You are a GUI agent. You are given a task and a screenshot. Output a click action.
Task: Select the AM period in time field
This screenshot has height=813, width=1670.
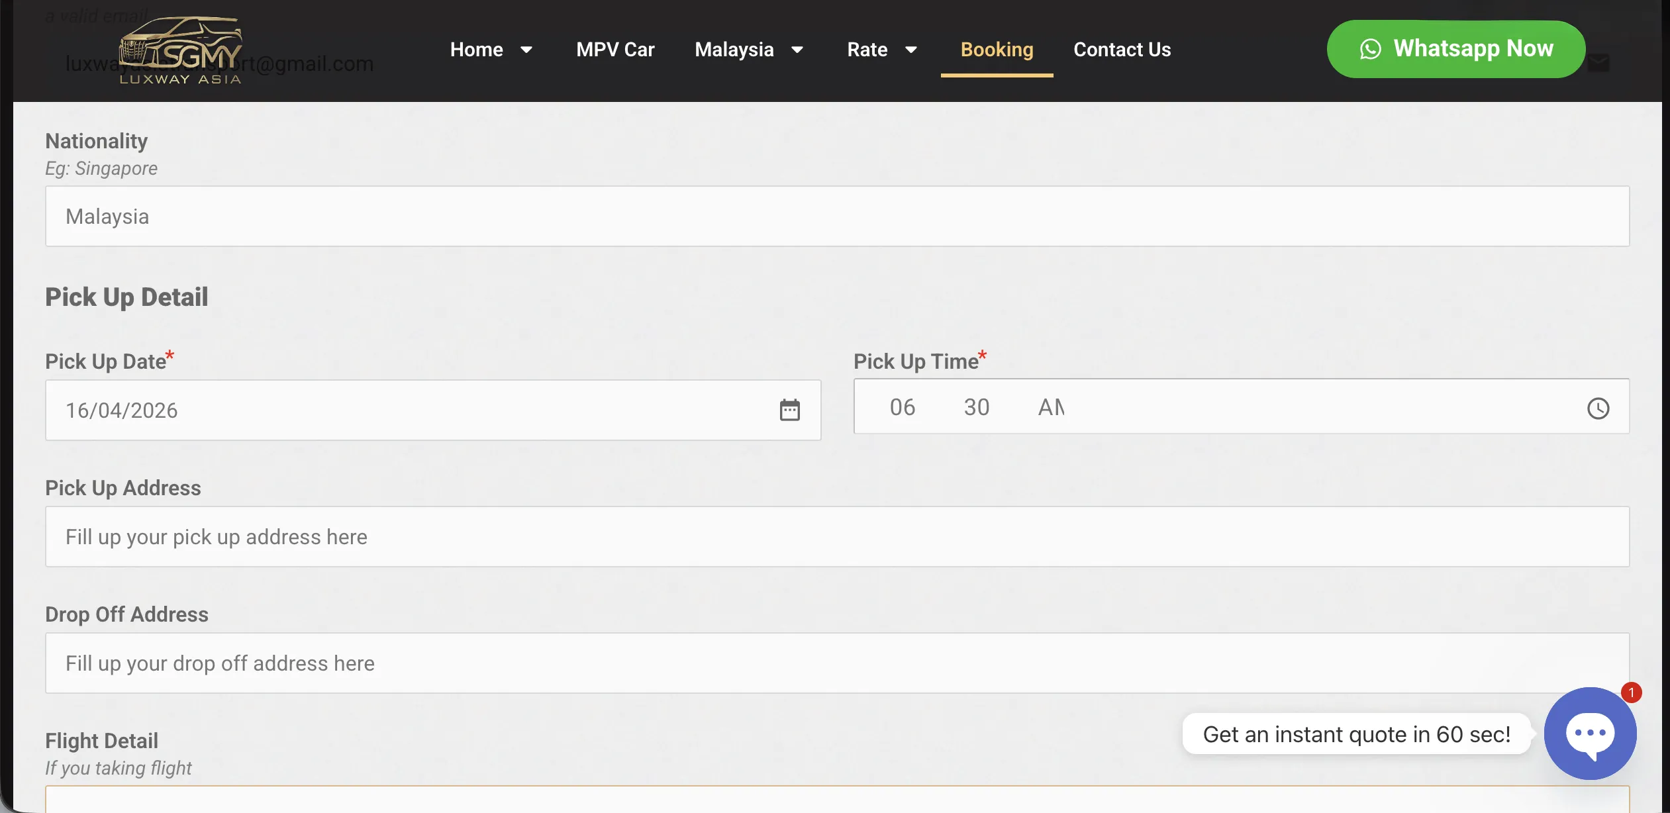tap(1051, 407)
